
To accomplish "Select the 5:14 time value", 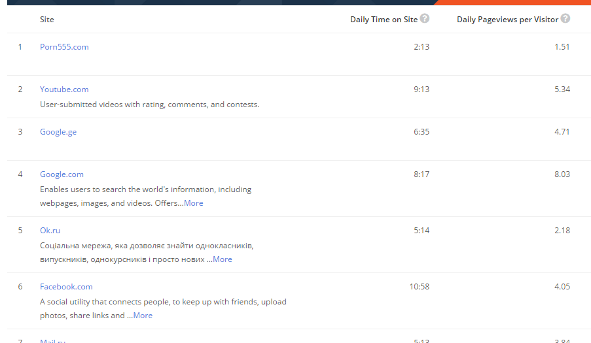I will click(x=421, y=231).
